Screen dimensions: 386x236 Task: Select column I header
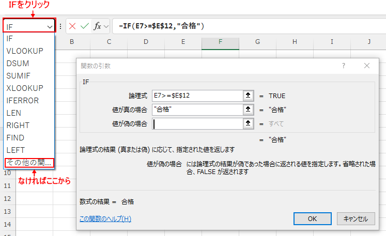point(332,42)
